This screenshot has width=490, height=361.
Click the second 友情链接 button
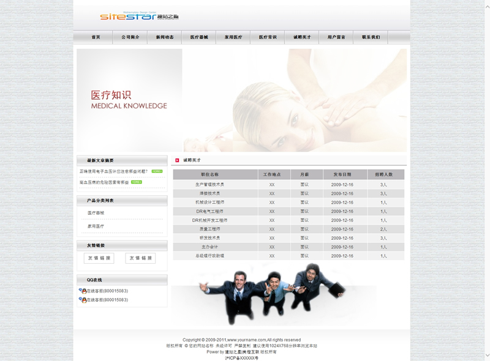point(140,258)
